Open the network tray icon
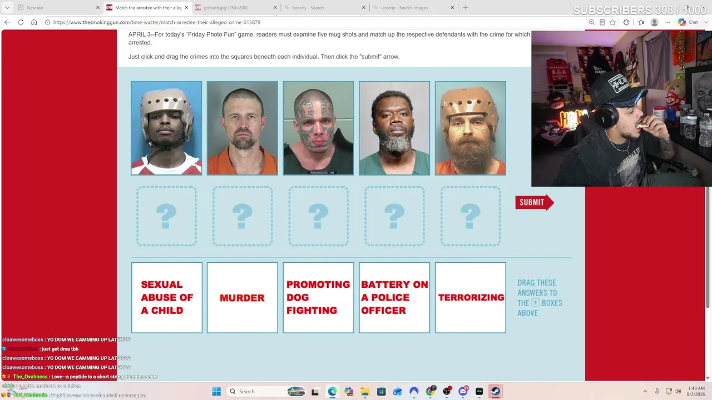Screen dimensions: 712x400 pyautogui.click(x=669, y=392)
